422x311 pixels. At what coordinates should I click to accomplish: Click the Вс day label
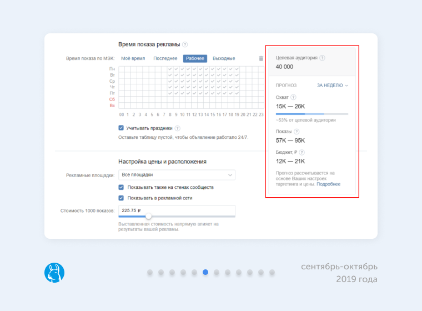[112, 106]
